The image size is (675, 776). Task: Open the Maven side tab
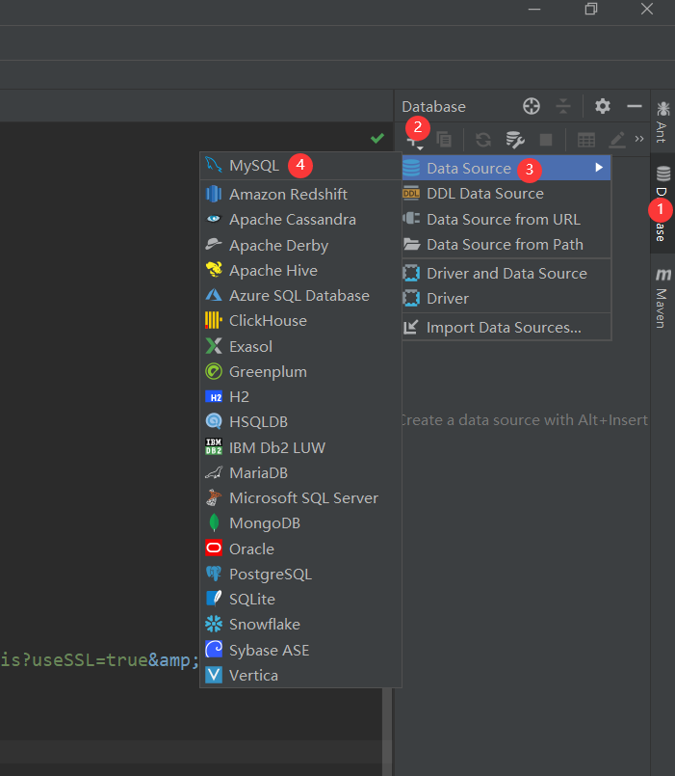[x=662, y=297]
